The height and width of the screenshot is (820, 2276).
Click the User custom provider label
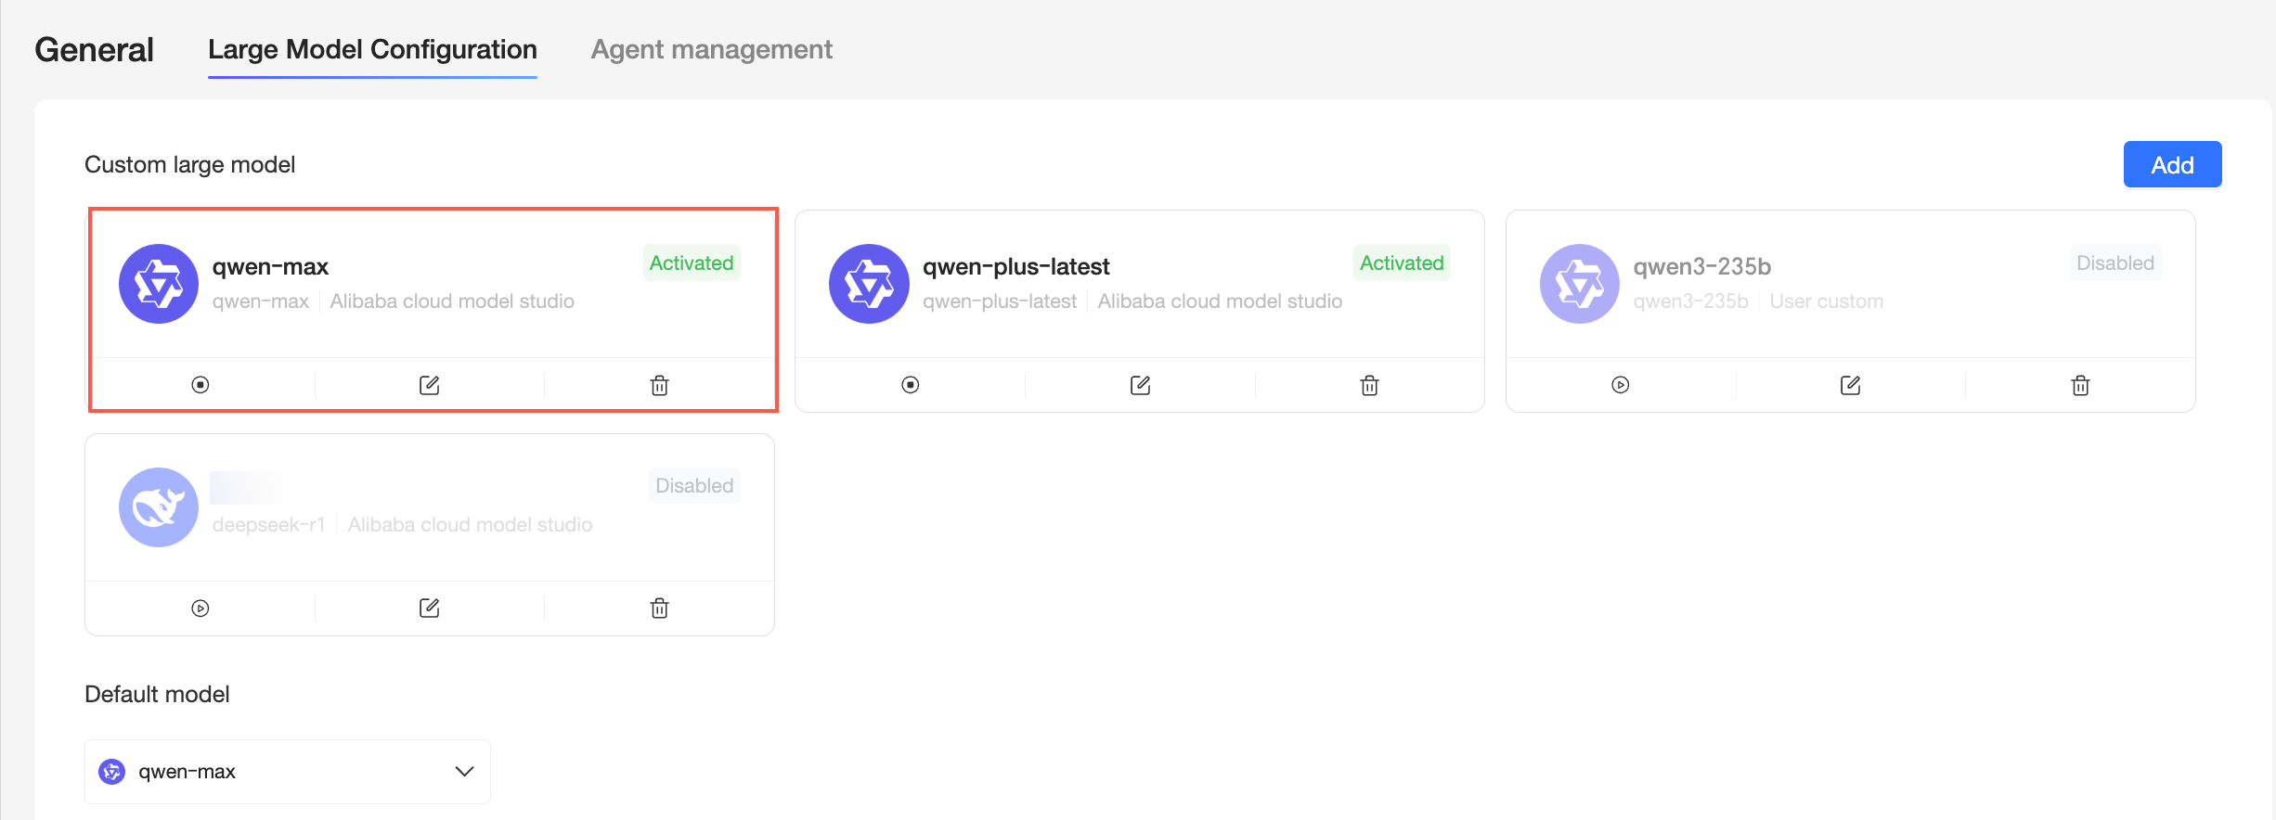pyautogui.click(x=1827, y=301)
